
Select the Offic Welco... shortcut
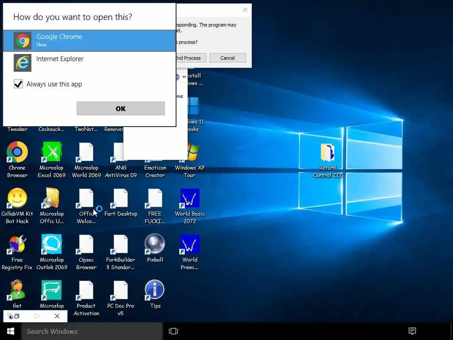point(86,205)
